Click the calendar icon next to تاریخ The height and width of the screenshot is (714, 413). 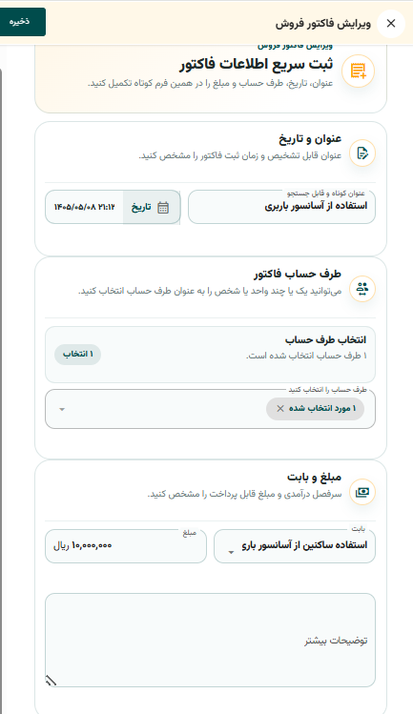click(x=163, y=208)
